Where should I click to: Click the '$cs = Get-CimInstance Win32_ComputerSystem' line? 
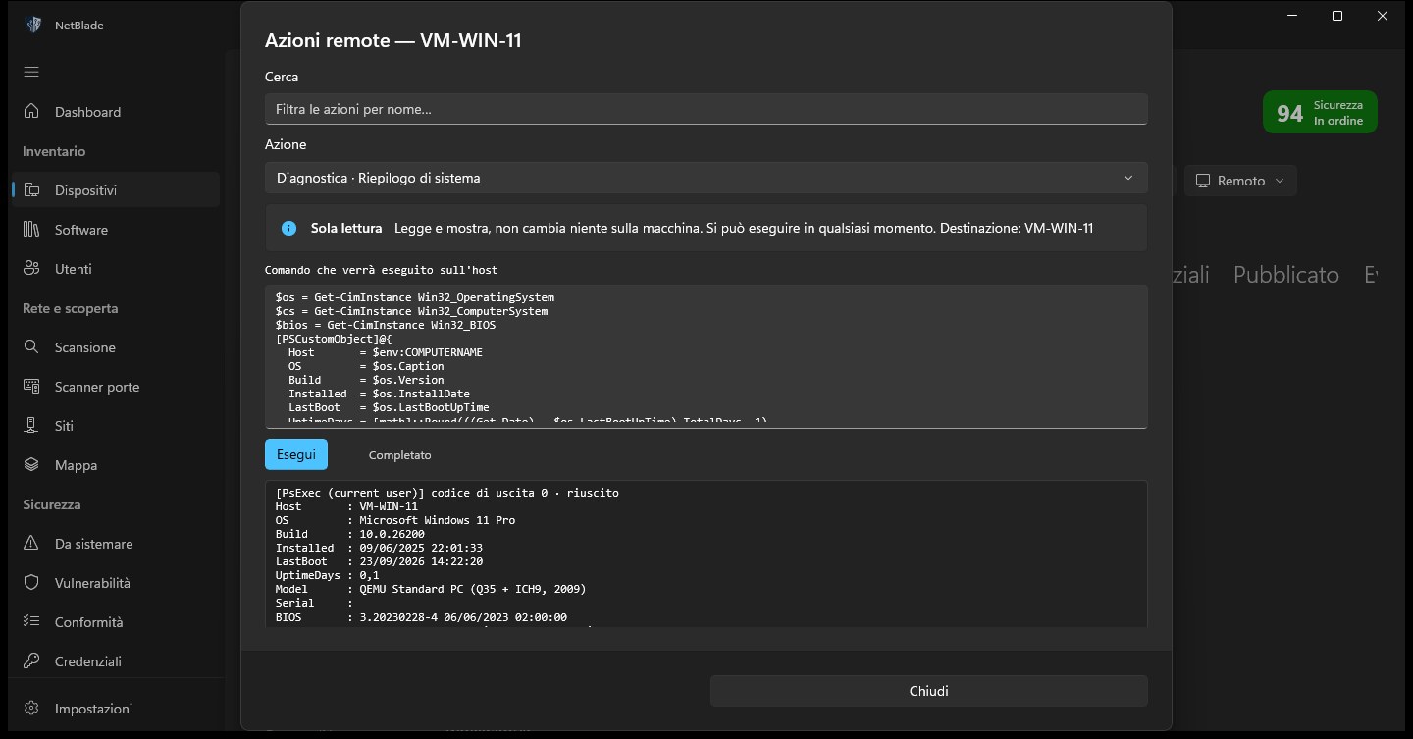click(x=412, y=311)
